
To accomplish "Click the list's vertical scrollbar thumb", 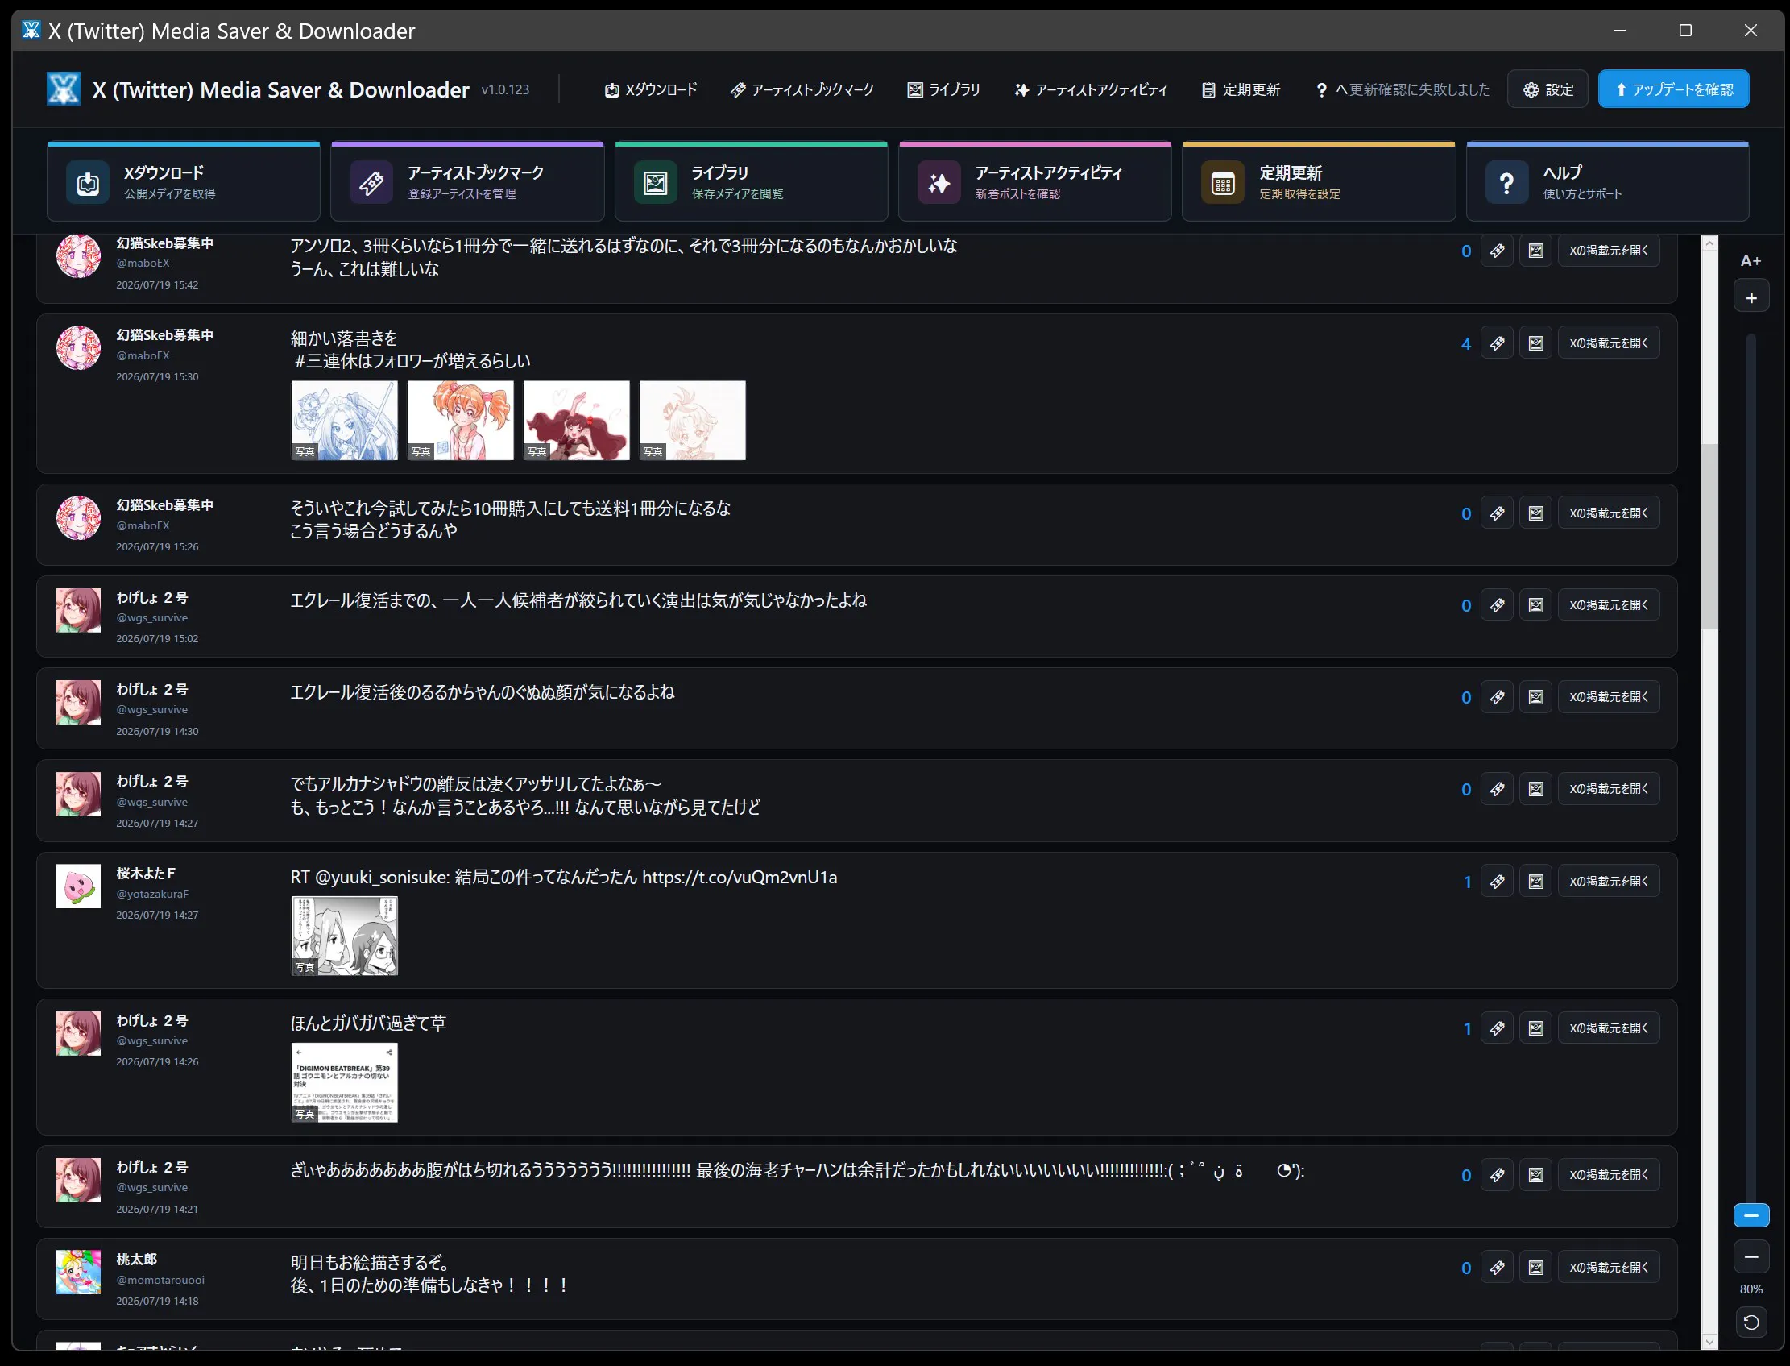I will point(1709,537).
